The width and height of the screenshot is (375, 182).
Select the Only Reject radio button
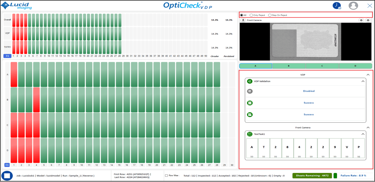[x=251, y=15]
